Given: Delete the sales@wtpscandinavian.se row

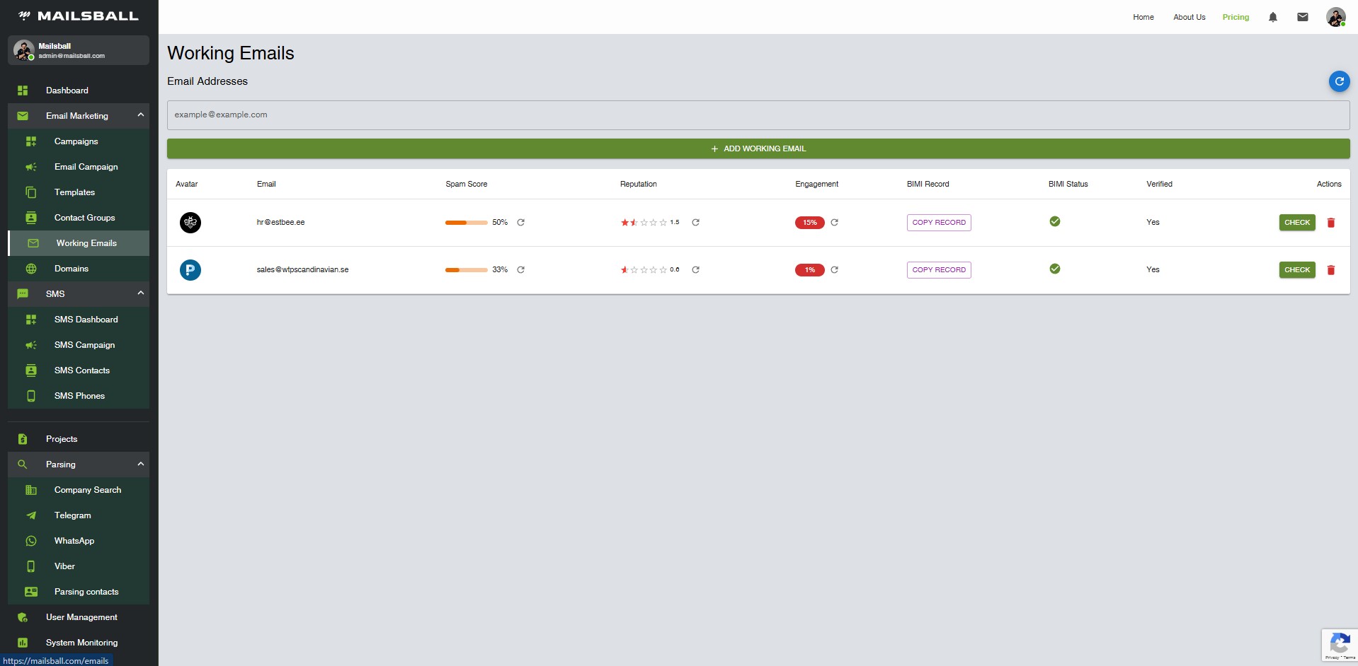Looking at the screenshot, I should 1330,270.
